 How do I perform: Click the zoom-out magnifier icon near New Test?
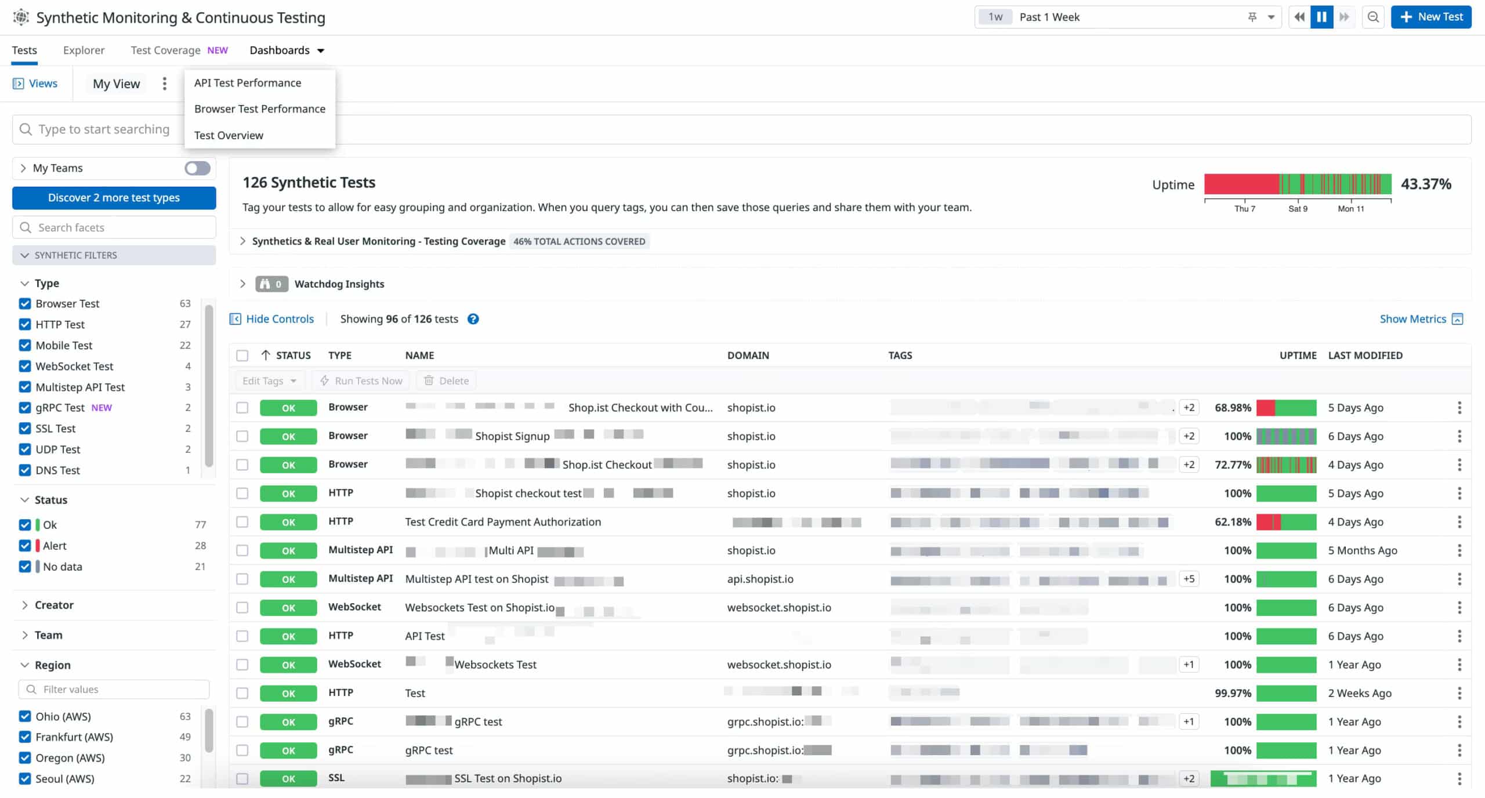pos(1373,17)
